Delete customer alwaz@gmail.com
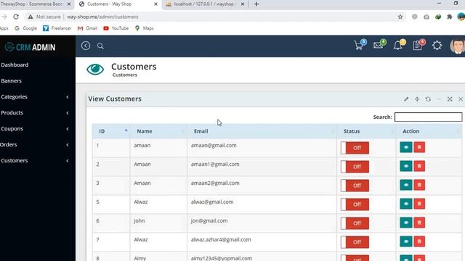This screenshot has height=261, width=465. 419,204
